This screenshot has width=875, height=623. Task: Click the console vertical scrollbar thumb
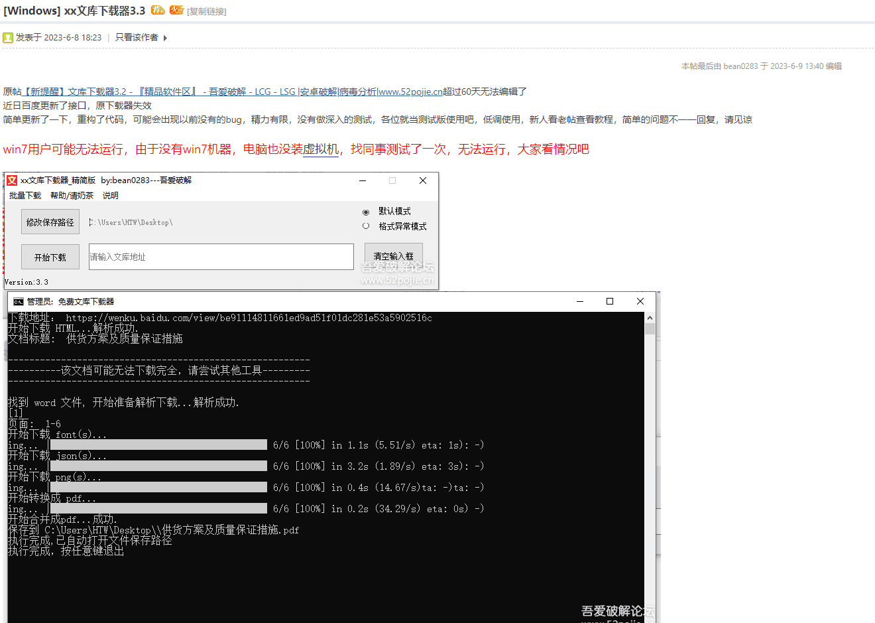pyautogui.click(x=650, y=330)
